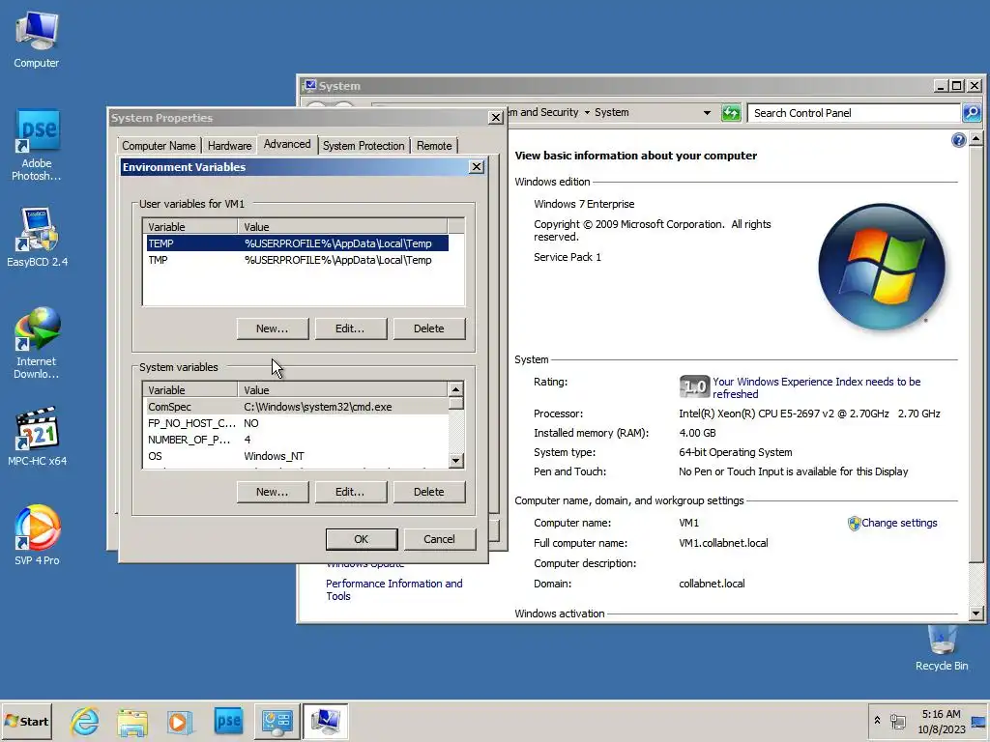This screenshot has height=742, width=990.
Task: Click Delete under User variables
Action: click(428, 328)
